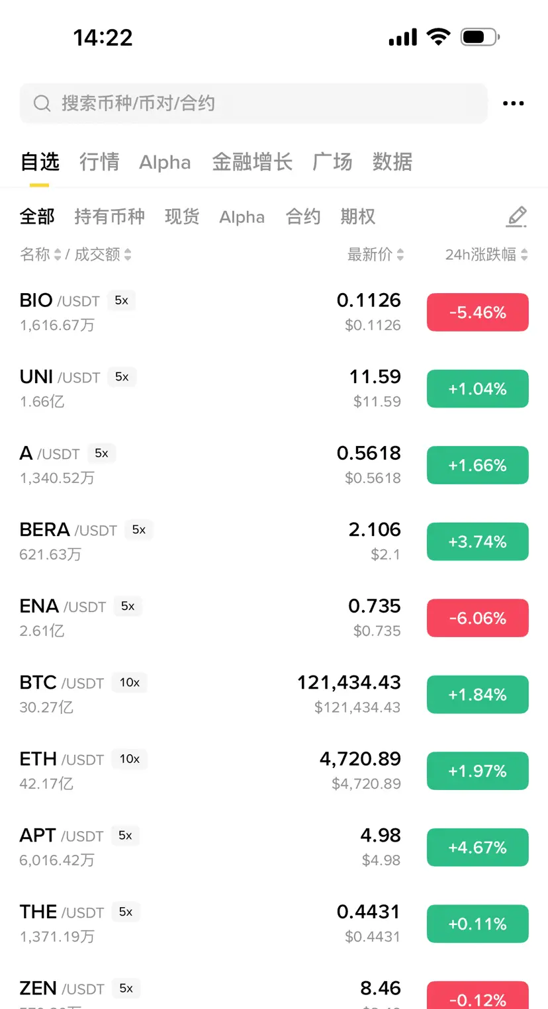Focus the 搜索币种/币对/合约 search field
Image resolution: width=548 pixels, height=1009 pixels.
pos(253,103)
